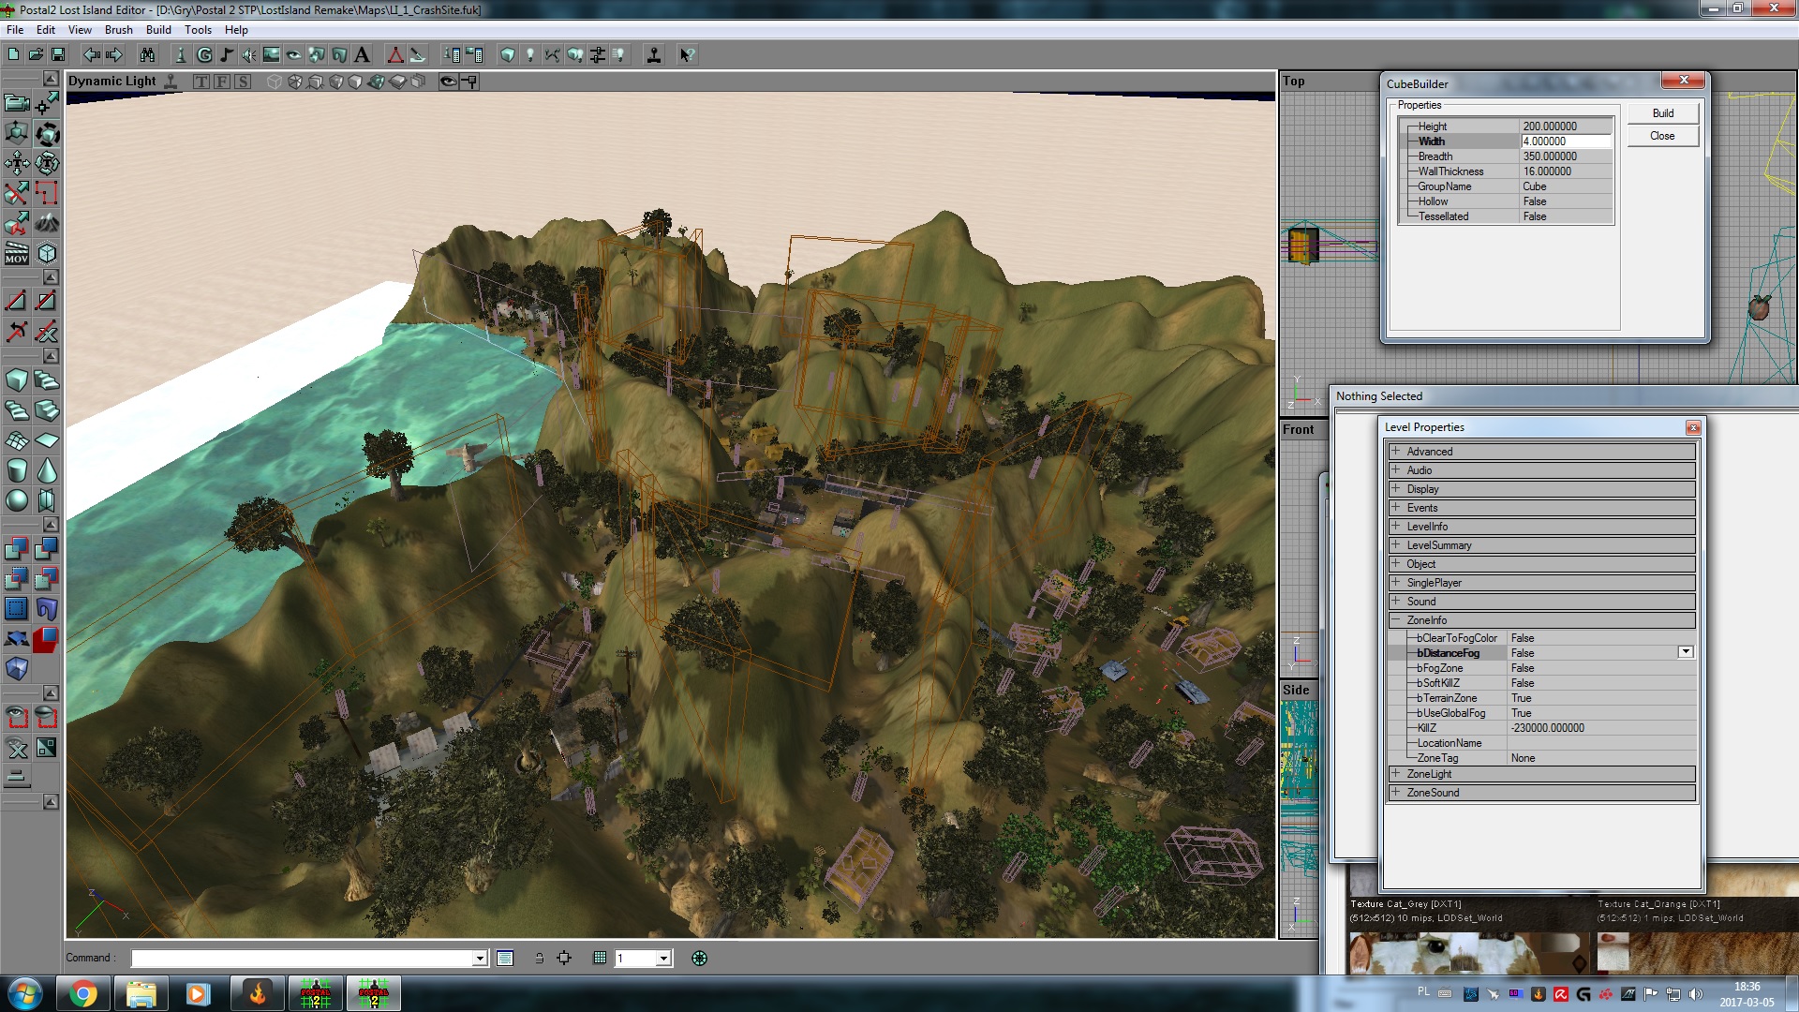The image size is (1799, 1012).
Task: Select the Camera Movement tool
Action: [x=17, y=102]
